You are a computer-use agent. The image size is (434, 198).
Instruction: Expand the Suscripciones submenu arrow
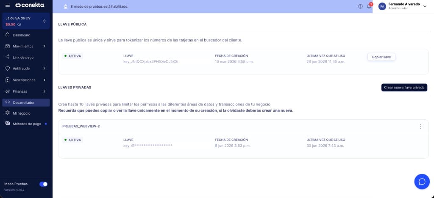[44, 80]
